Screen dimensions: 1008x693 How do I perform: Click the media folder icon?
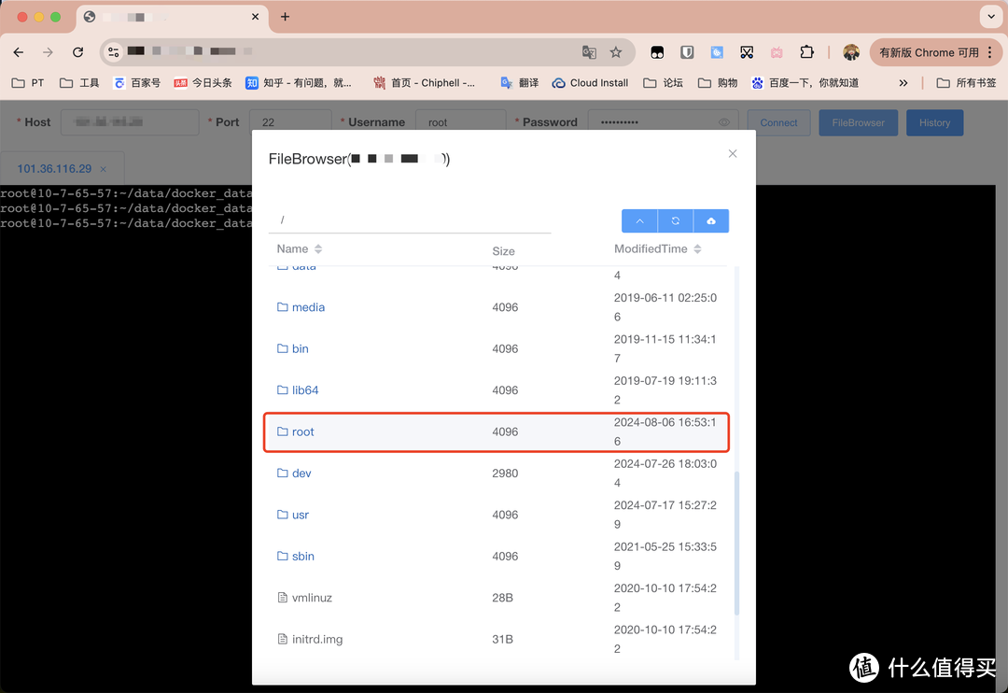click(282, 307)
